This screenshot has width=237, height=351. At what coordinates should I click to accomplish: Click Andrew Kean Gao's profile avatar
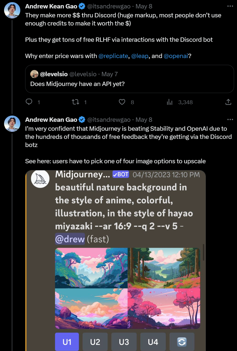click(12, 10)
